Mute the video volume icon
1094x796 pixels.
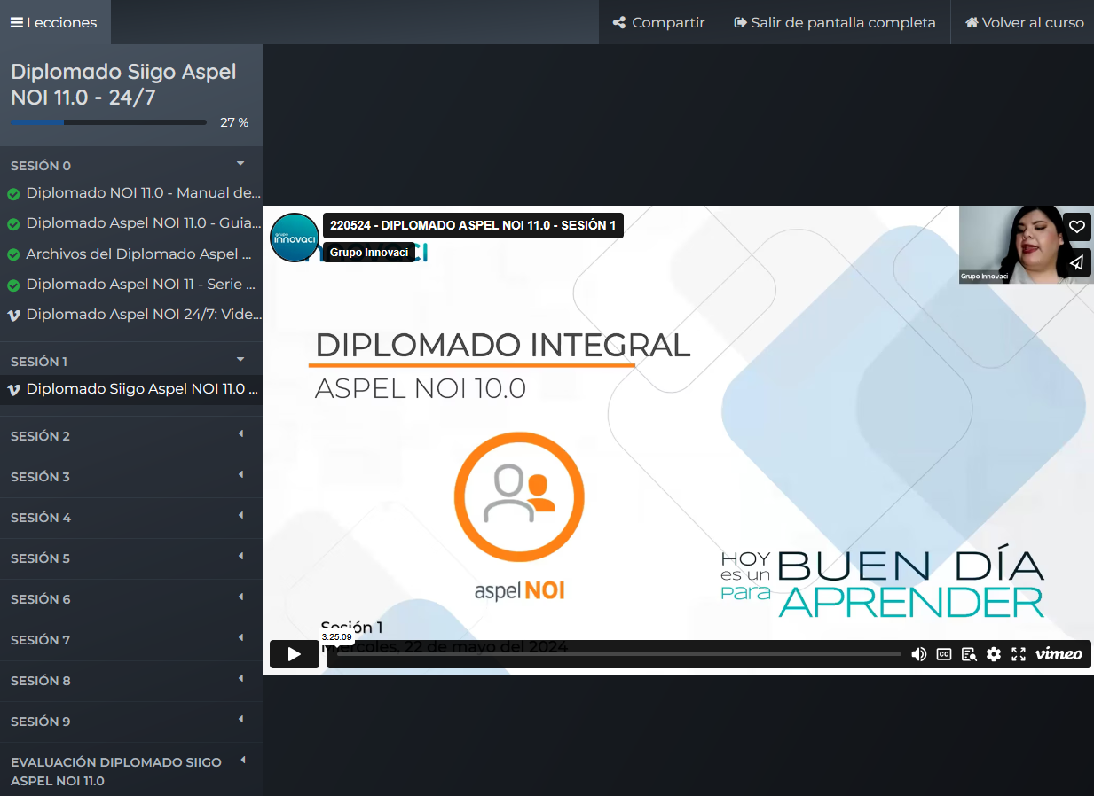coord(919,654)
